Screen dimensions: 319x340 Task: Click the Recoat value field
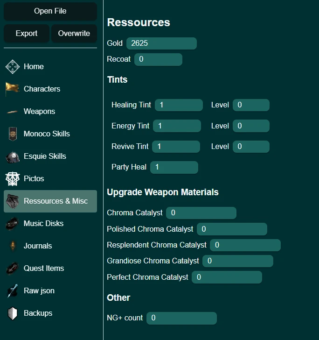(x=158, y=59)
